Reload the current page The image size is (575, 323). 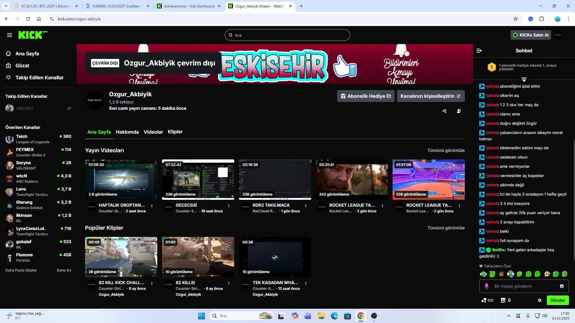28,19
